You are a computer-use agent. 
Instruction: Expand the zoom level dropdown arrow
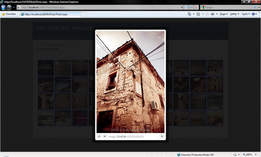click(x=256, y=155)
